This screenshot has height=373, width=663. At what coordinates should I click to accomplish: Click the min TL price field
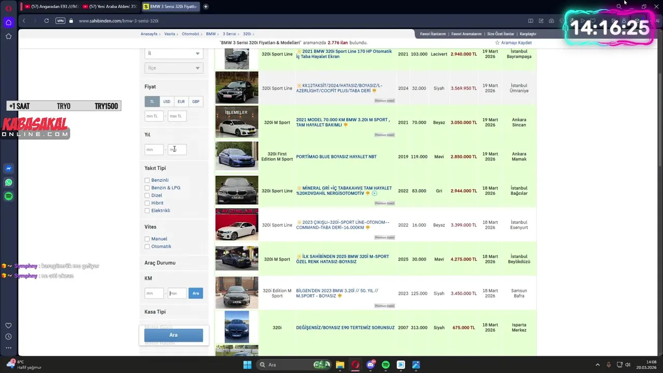154,116
